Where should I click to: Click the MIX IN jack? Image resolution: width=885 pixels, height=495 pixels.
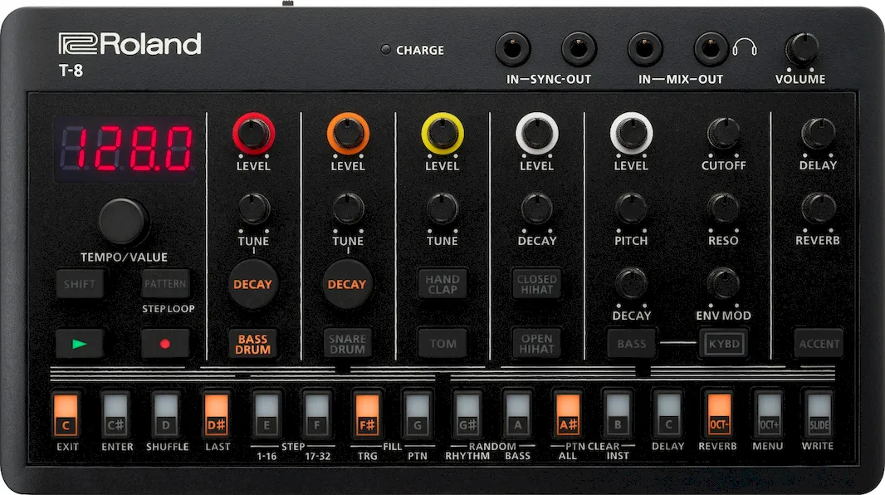click(645, 48)
